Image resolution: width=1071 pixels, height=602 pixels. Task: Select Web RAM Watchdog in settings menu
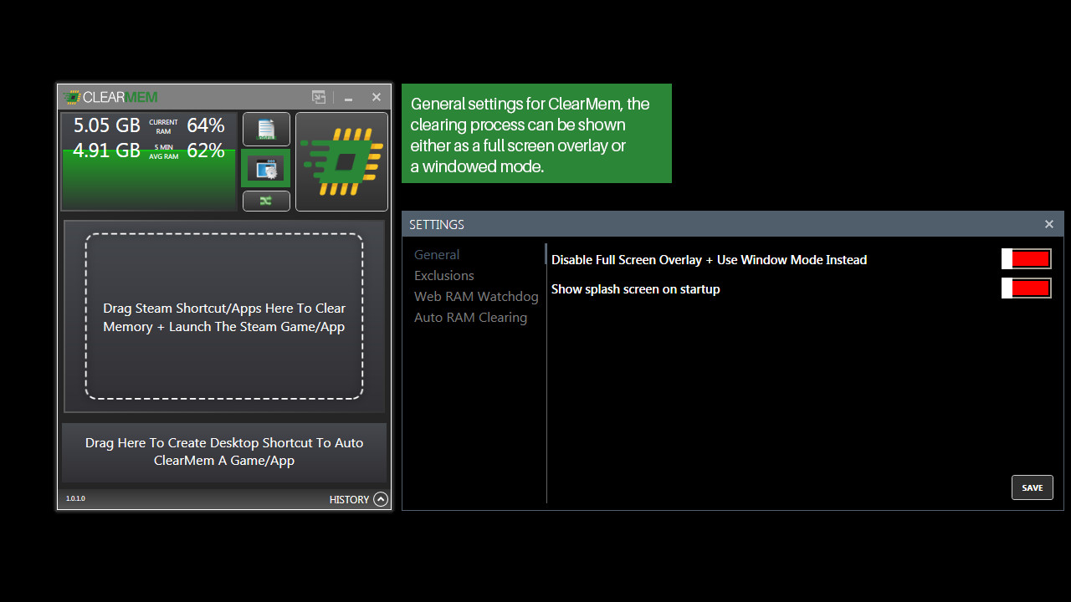[476, 296]
